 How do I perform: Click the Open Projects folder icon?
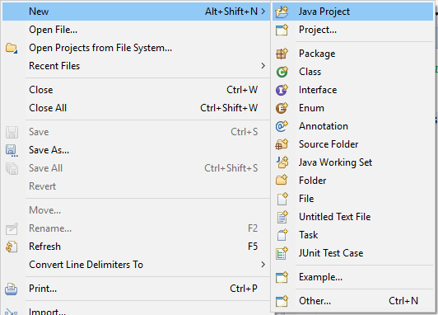pos(12,48)
